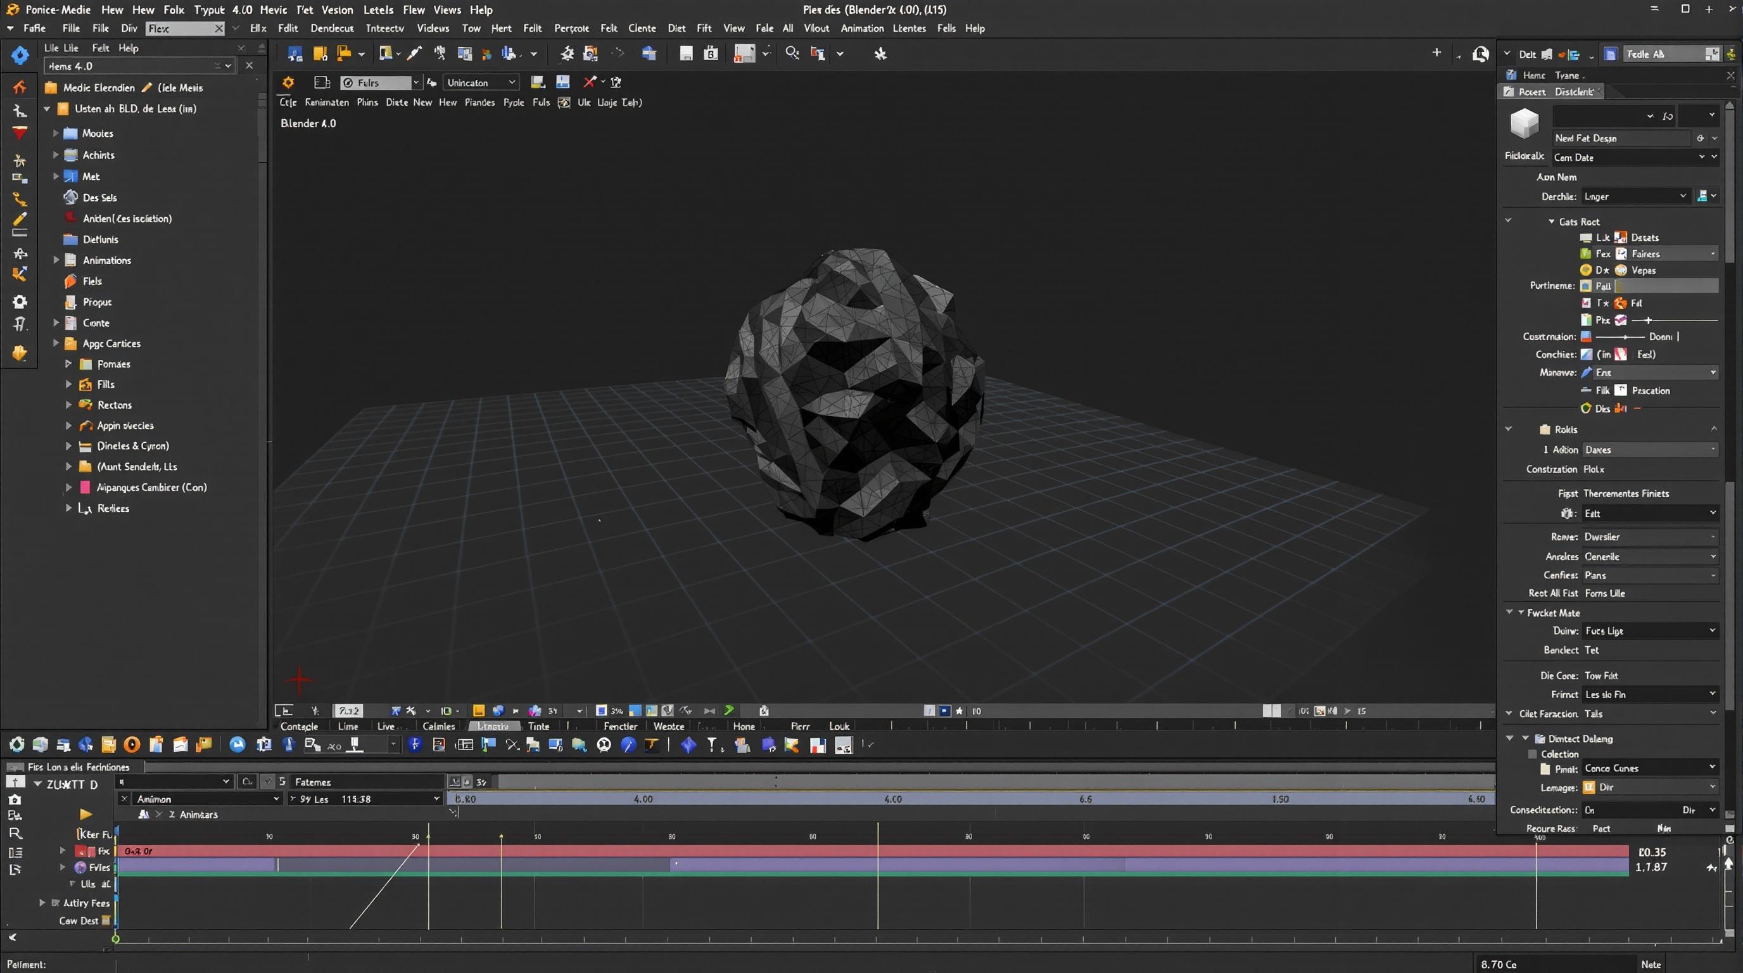
Task: Click the green arrow icon in viewport footer
Action: (729, 711)
